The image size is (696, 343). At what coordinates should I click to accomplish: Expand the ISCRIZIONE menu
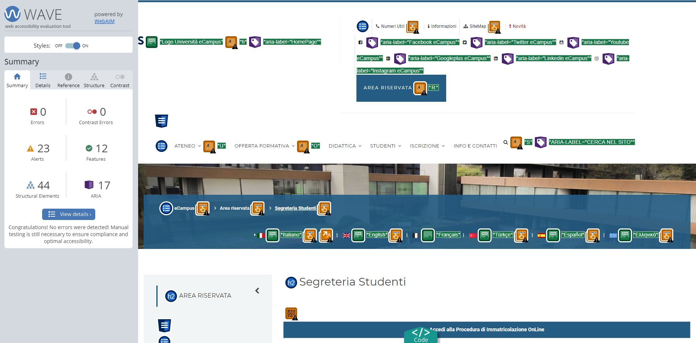coord(427,146)
